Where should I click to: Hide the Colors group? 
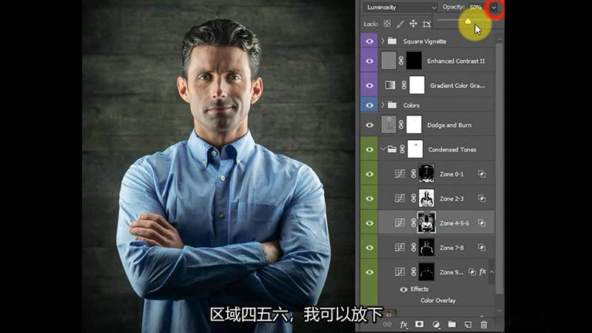(x=369, y=105)
